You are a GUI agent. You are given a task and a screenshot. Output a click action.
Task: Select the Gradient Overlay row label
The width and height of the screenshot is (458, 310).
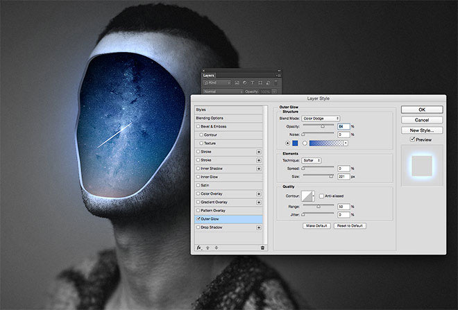tap(214, 202)
